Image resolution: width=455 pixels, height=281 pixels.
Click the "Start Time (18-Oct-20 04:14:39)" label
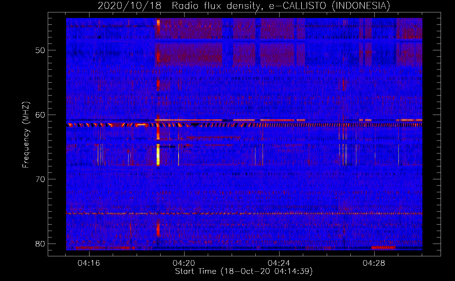(244, 271)
